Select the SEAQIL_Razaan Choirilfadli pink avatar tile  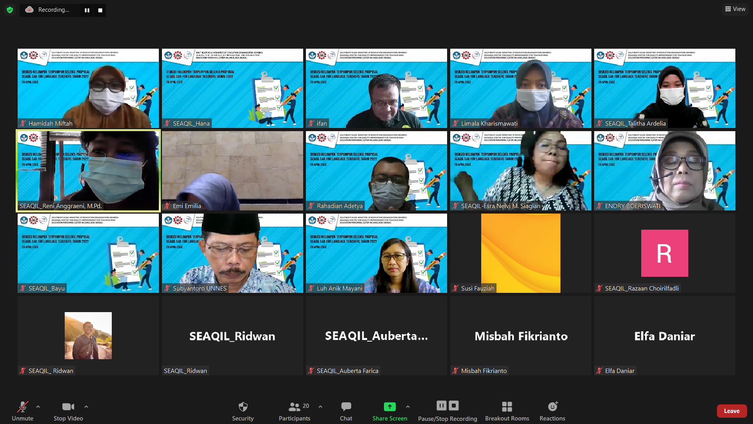click(664, 253)
